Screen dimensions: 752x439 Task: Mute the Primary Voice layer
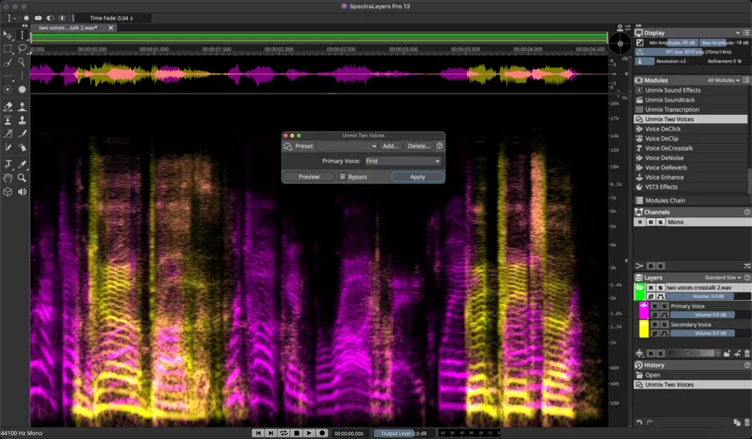pos(655,306)
